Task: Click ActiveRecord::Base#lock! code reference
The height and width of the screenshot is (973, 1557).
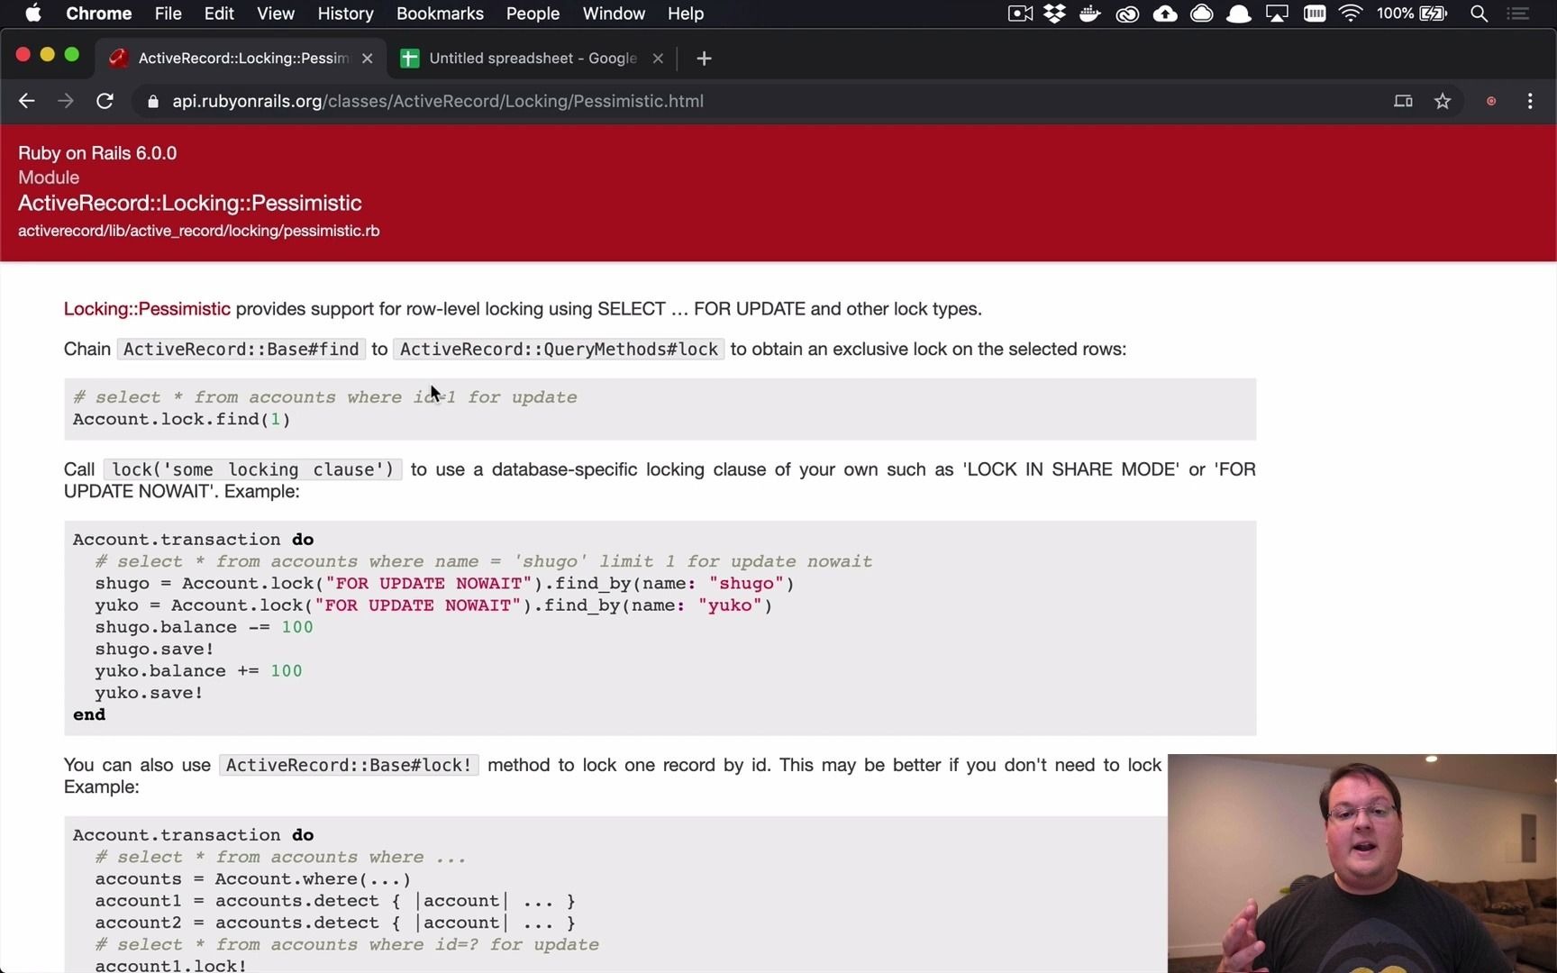Action: click(x=349, y=766)
